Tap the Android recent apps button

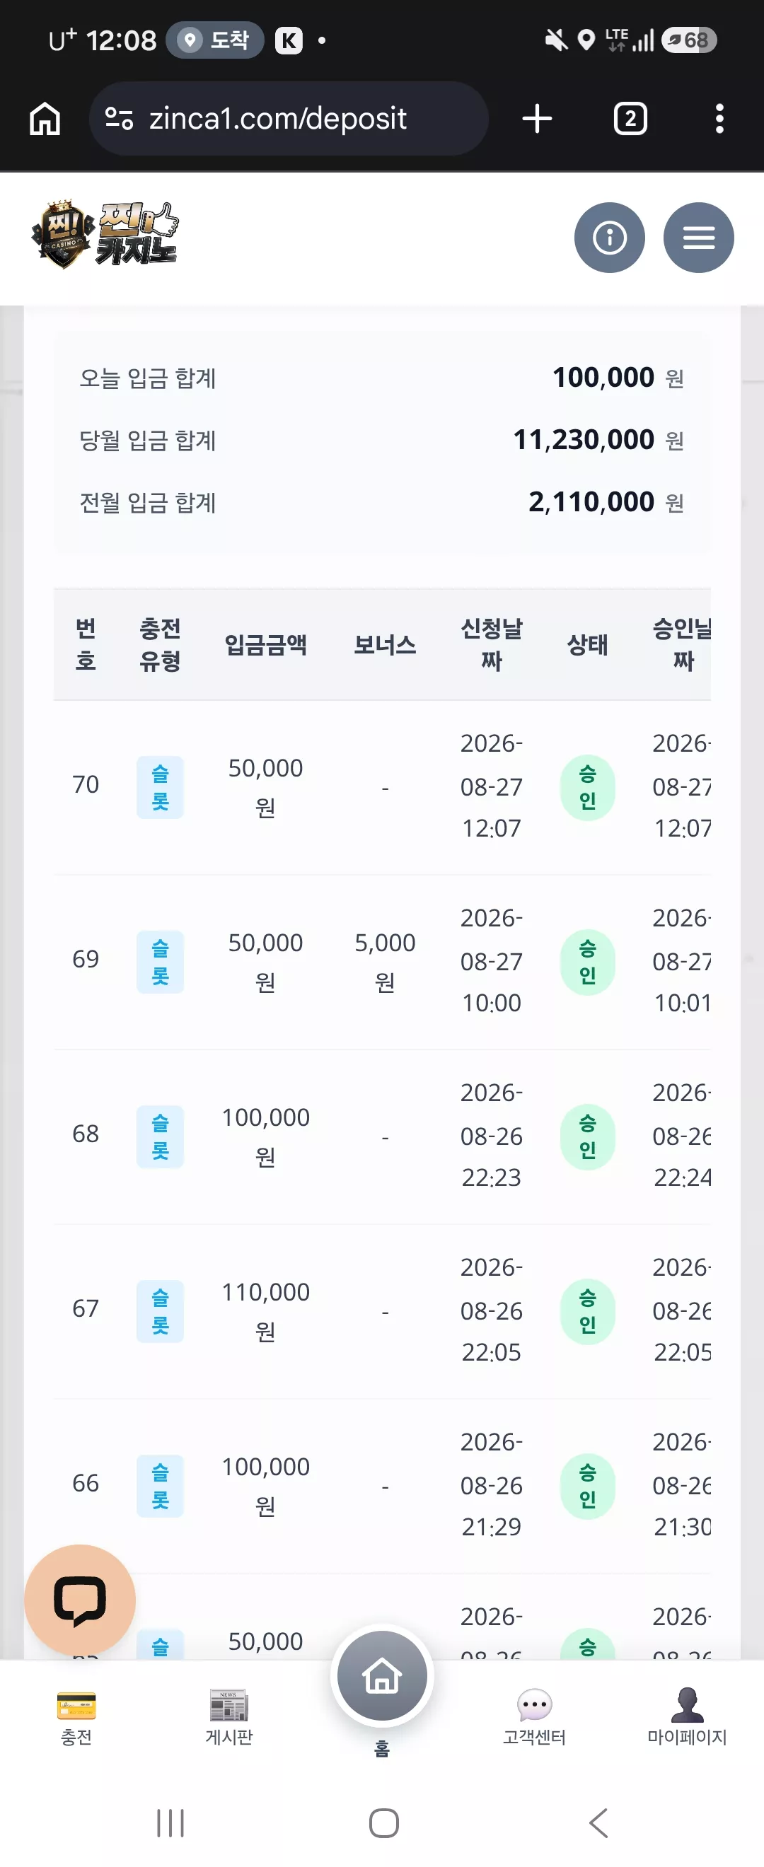[170, 1822]
